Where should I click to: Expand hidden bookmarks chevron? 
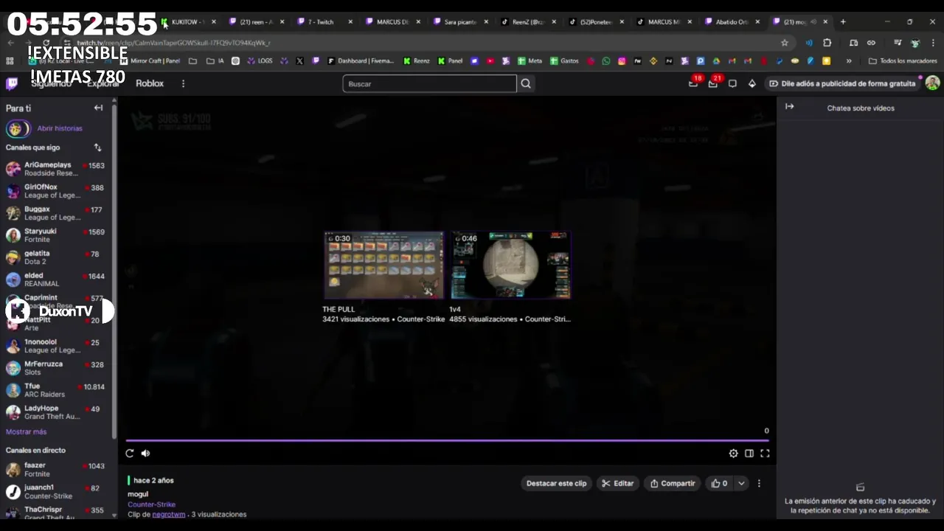(849, 61)
